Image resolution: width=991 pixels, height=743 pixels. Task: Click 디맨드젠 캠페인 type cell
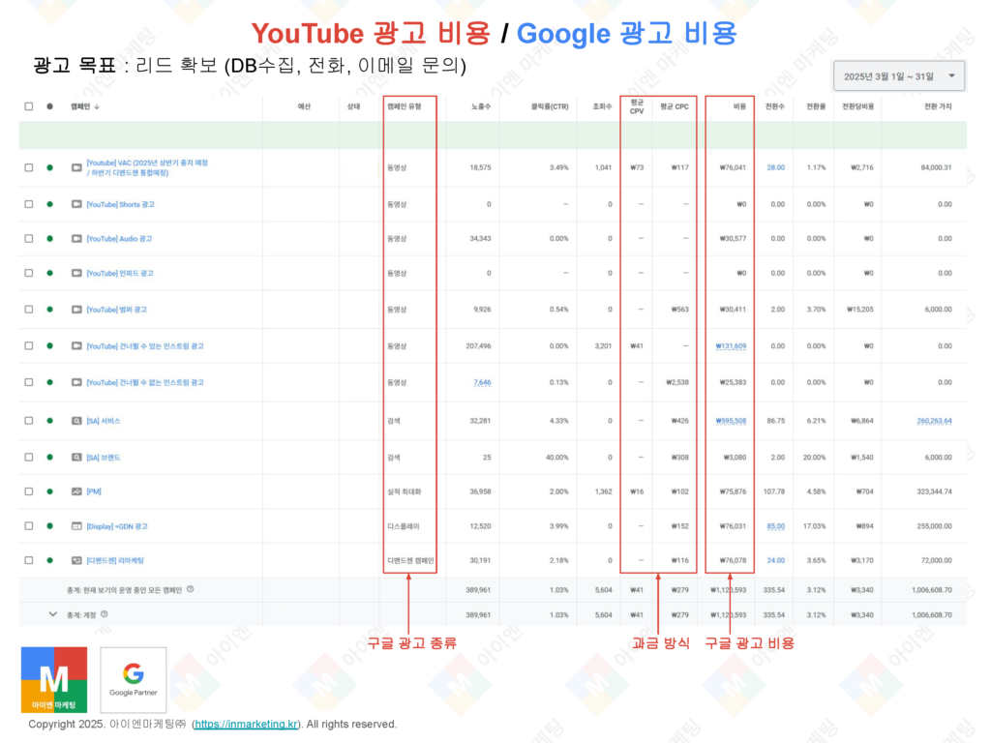410,560
